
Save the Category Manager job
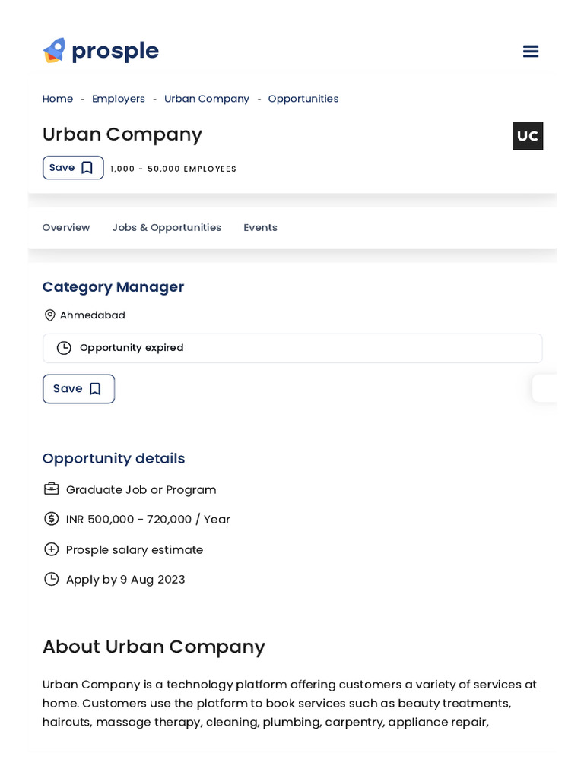(78, 389)
